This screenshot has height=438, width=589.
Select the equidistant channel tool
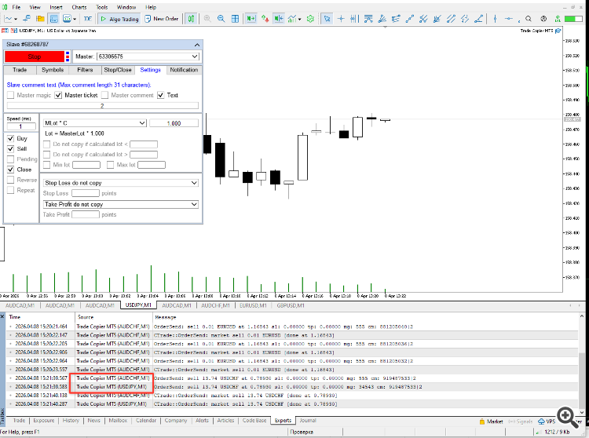(x=451, y=18)
